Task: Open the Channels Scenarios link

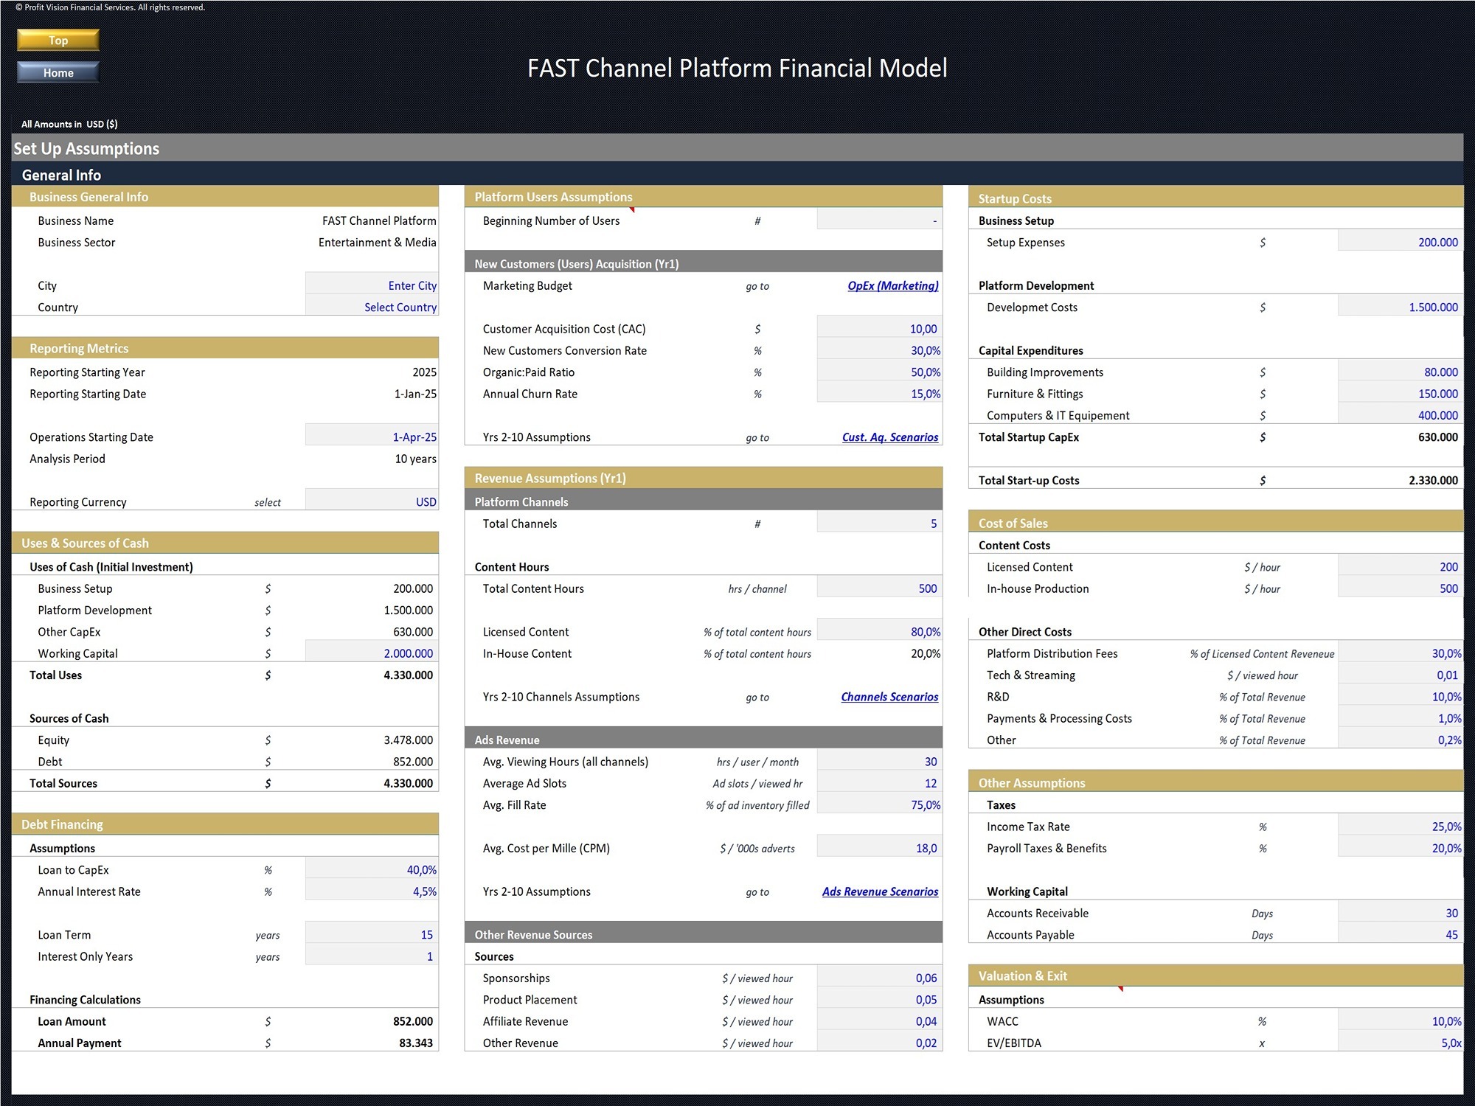Action: pyautogui.click(x=889, y=696)
